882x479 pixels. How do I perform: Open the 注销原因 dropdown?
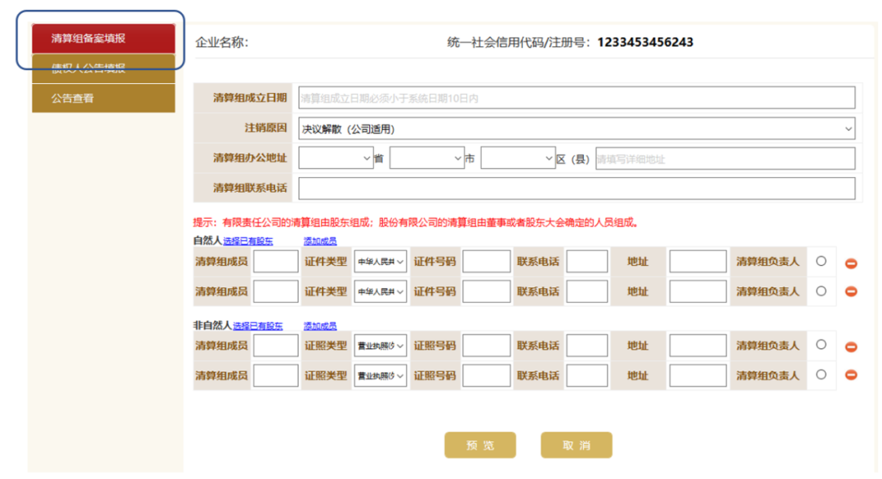[x=576, y=129]
